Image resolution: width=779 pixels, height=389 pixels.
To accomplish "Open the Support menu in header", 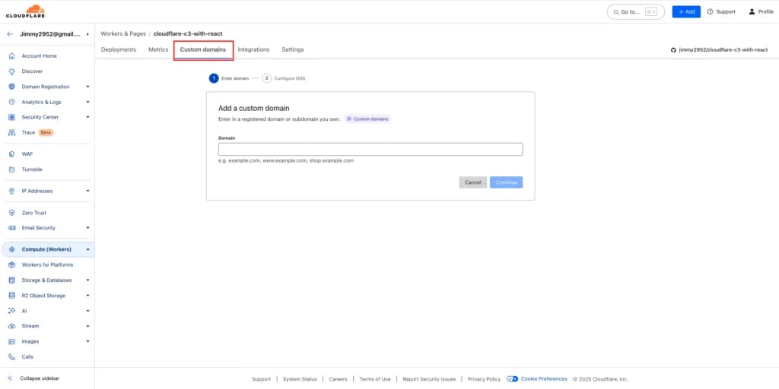I will tap(721, 11).
